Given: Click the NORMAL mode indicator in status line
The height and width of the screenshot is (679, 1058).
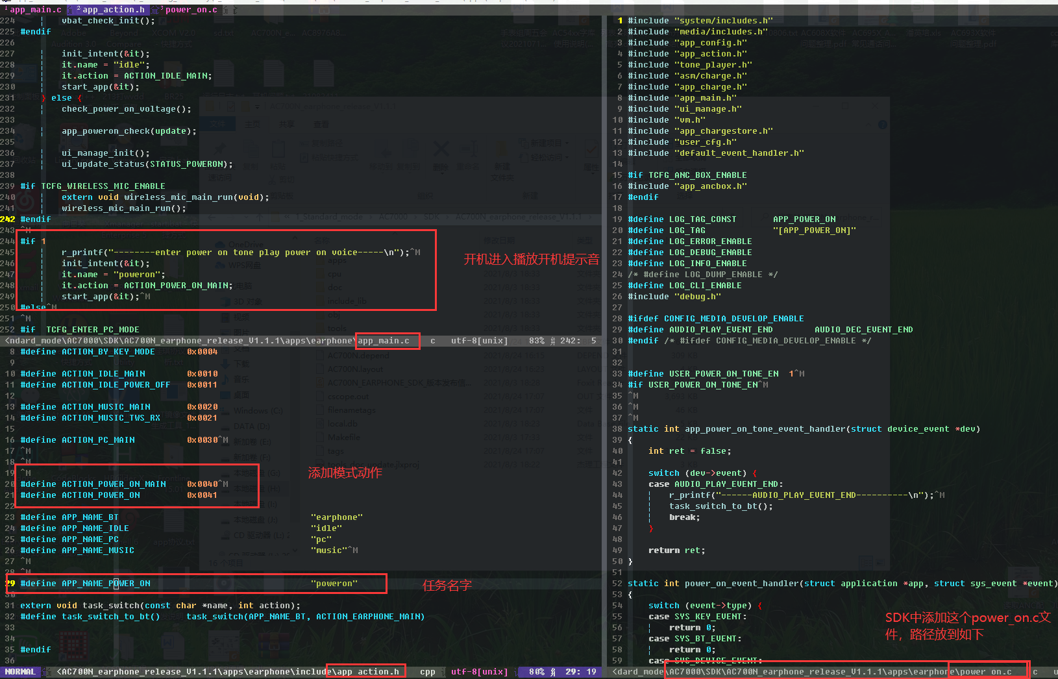Looking at the screenshot, I should [x=20, y=672].
